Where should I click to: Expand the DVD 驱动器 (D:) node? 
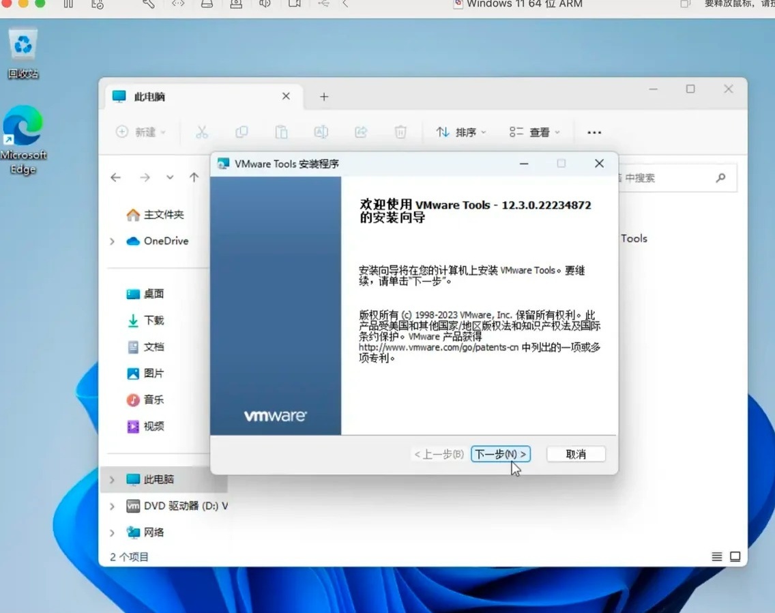point(112,506)
